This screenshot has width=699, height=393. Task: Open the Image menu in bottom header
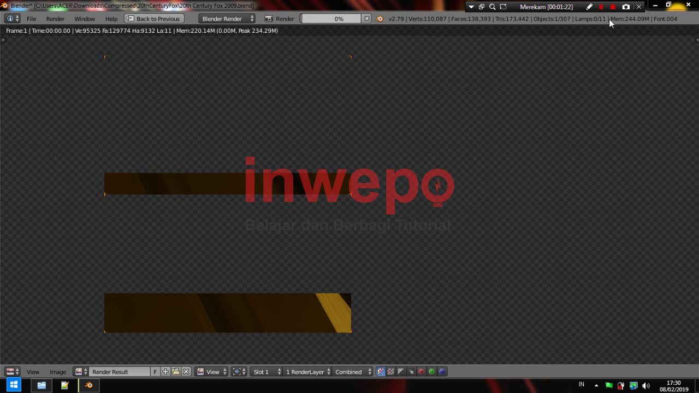click(57, 372)
